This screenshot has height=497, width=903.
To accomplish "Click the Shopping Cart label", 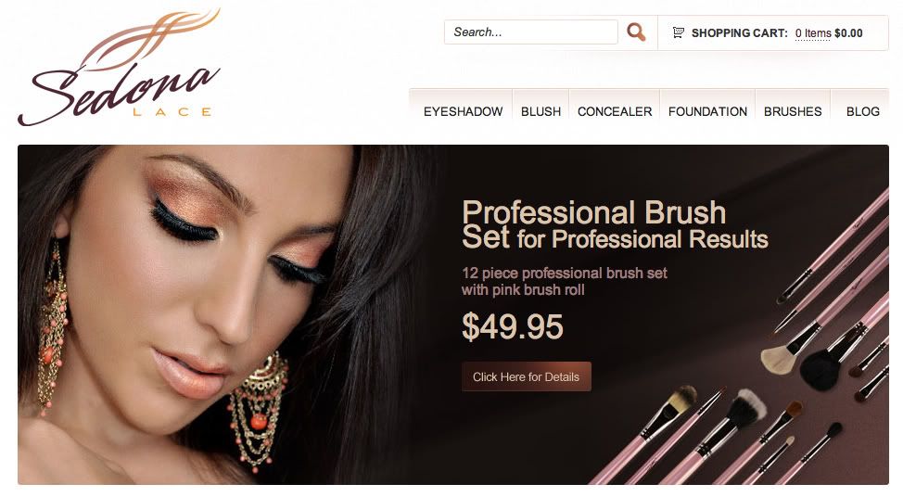I will point(740,33).
